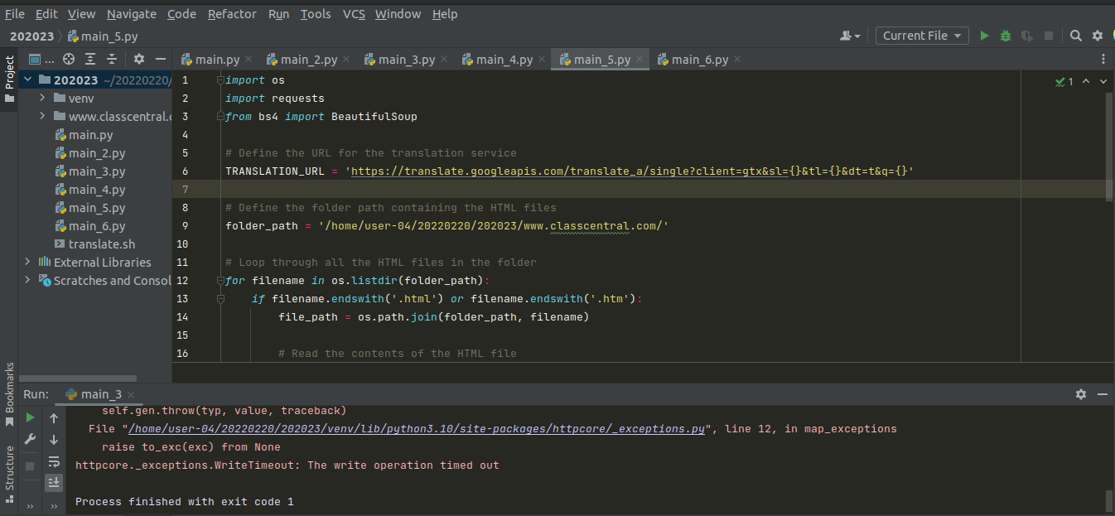Image resolution: width=1115 pixels, height=516 pixels.
Task: Click Expand All icon in Project panel
Action: 90,59
